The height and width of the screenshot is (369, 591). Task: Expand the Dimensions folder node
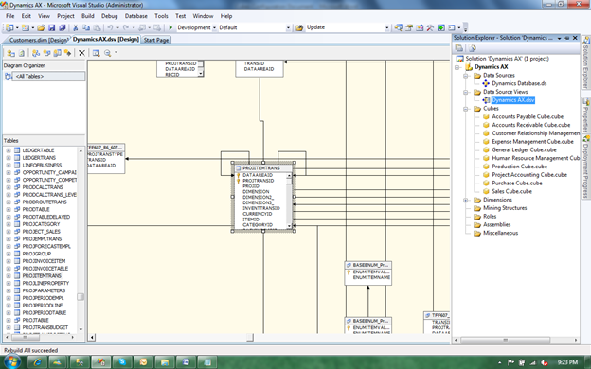pyautogui.click(x=466, y=200)
